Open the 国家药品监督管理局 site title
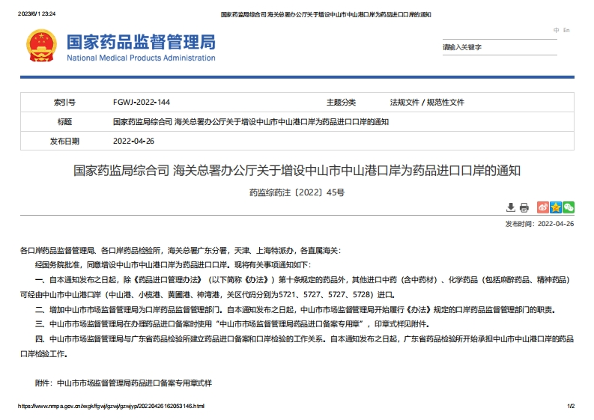This screenshot has width=594, height=420. point(141,40)
